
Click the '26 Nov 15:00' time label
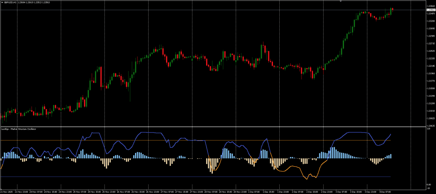137,191
